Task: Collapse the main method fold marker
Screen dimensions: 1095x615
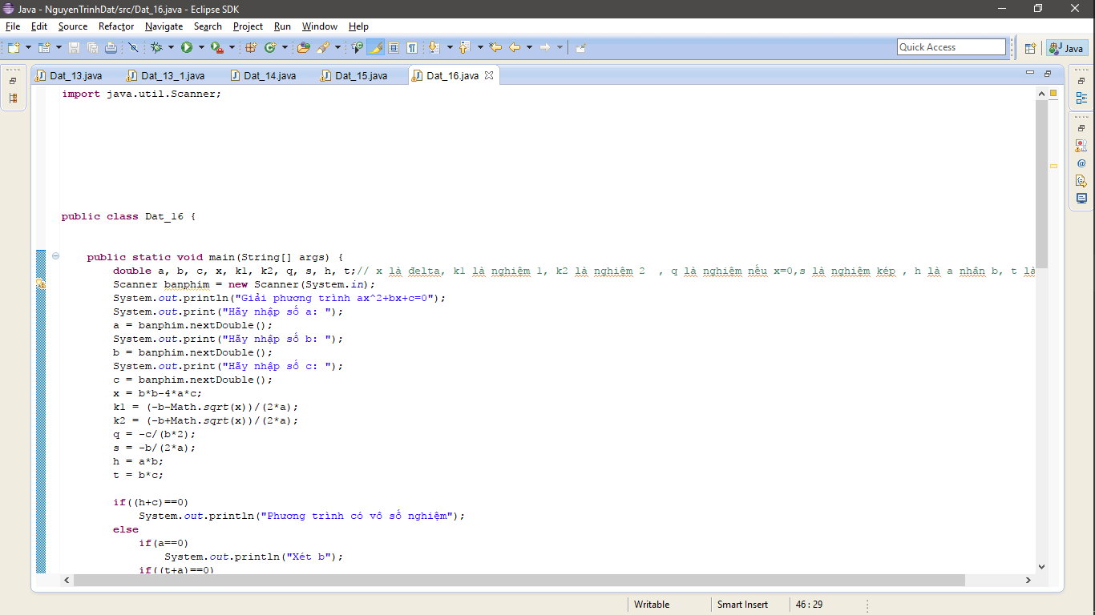Action: [x=55, y=256]
